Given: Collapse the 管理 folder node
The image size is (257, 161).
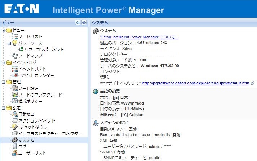Looking at the screenshot, I should point(3,82).
